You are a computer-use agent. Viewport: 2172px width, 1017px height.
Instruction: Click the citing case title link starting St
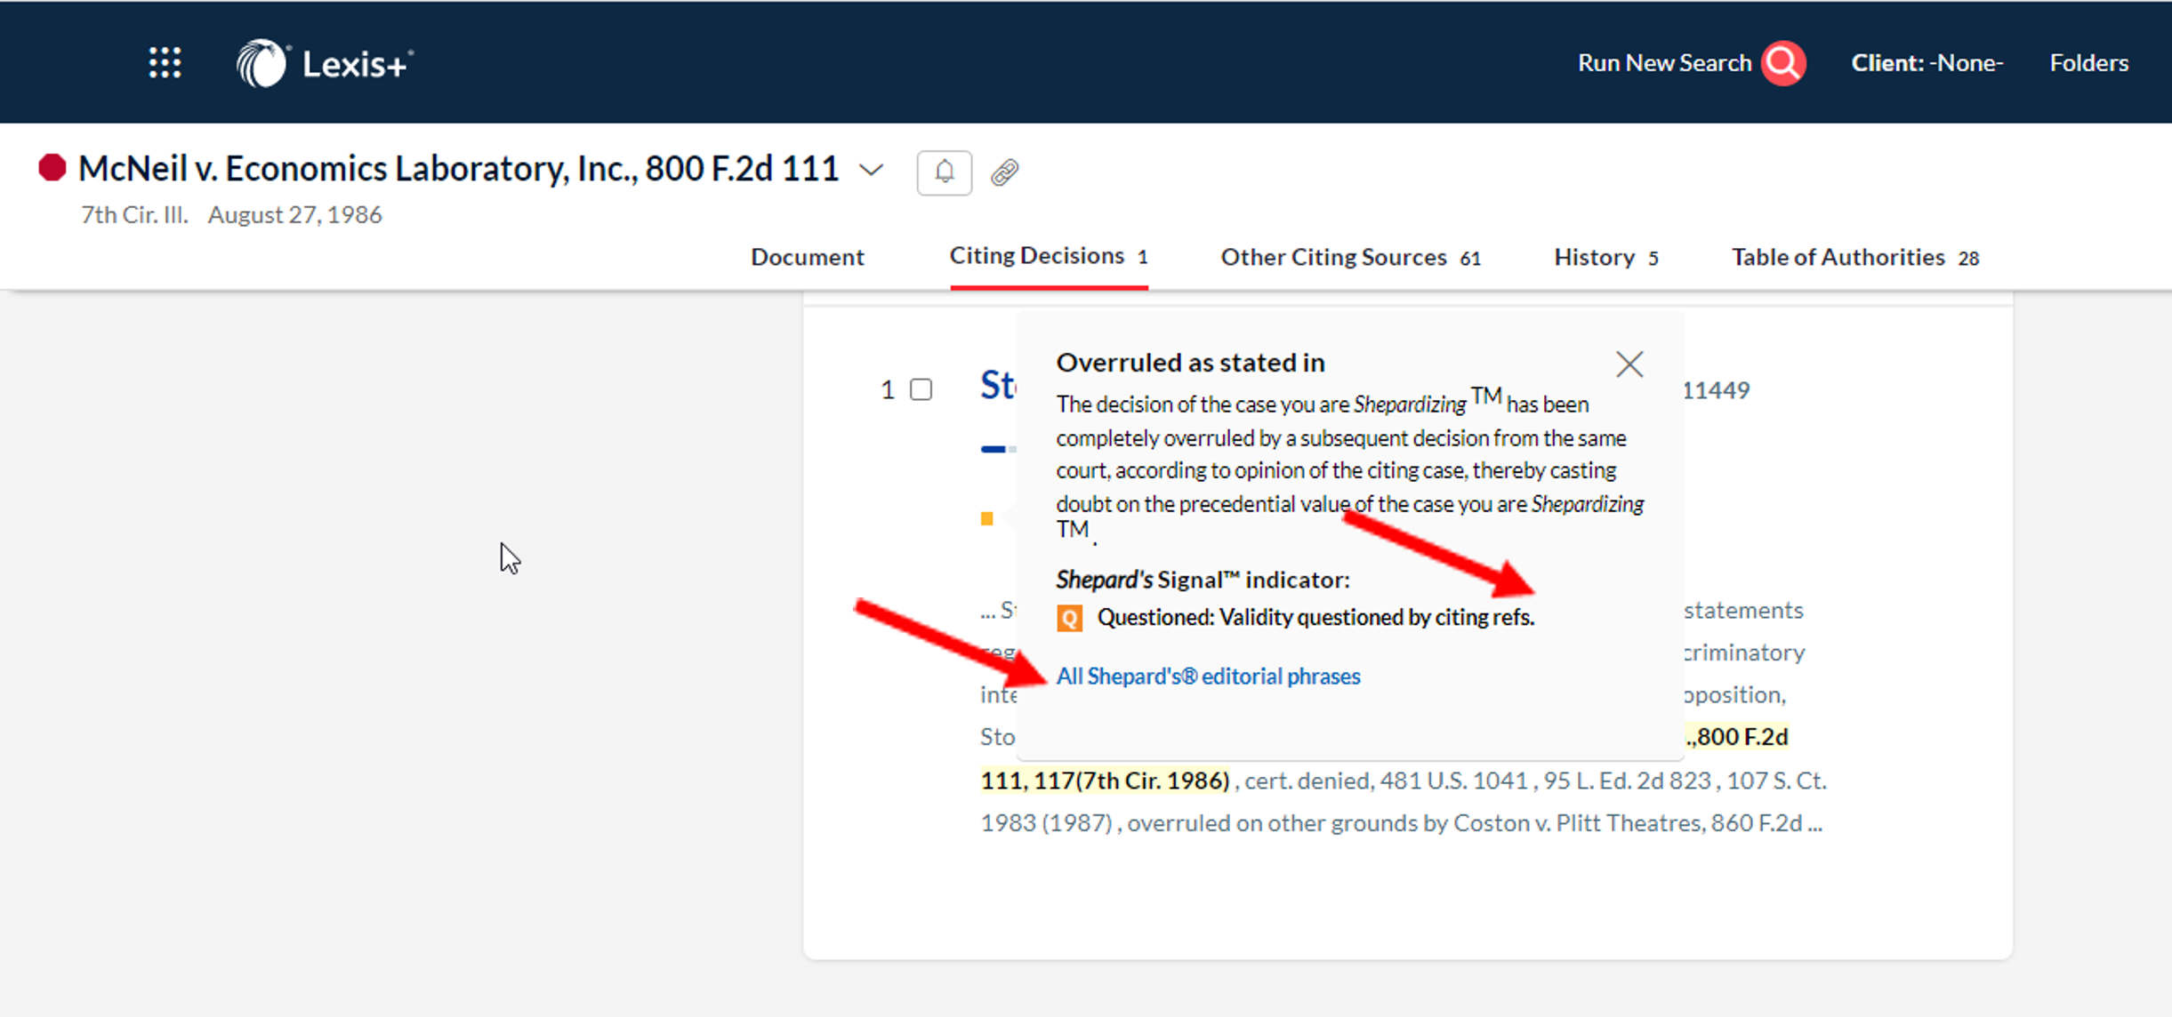coord(998,386)
